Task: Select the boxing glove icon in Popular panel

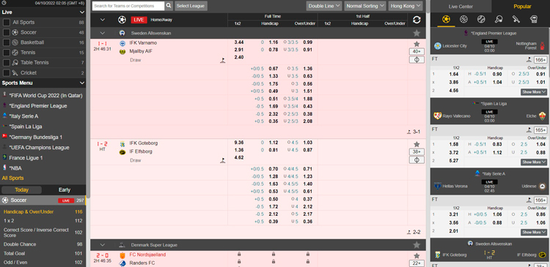Action: tap(534, 19)
